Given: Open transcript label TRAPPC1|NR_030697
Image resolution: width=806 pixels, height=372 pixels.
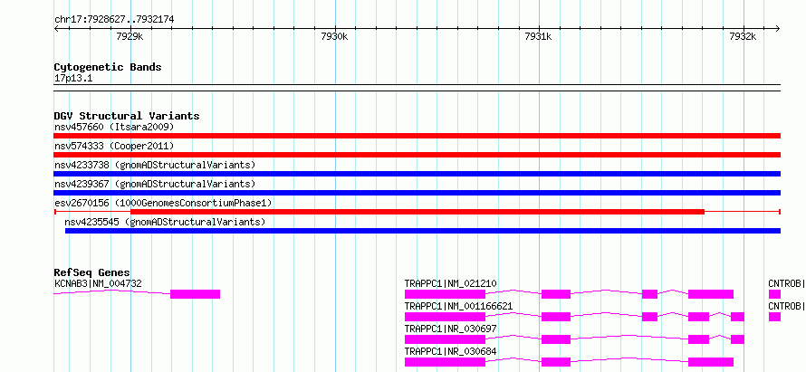Looking at the screenshot, I should 451,329.
